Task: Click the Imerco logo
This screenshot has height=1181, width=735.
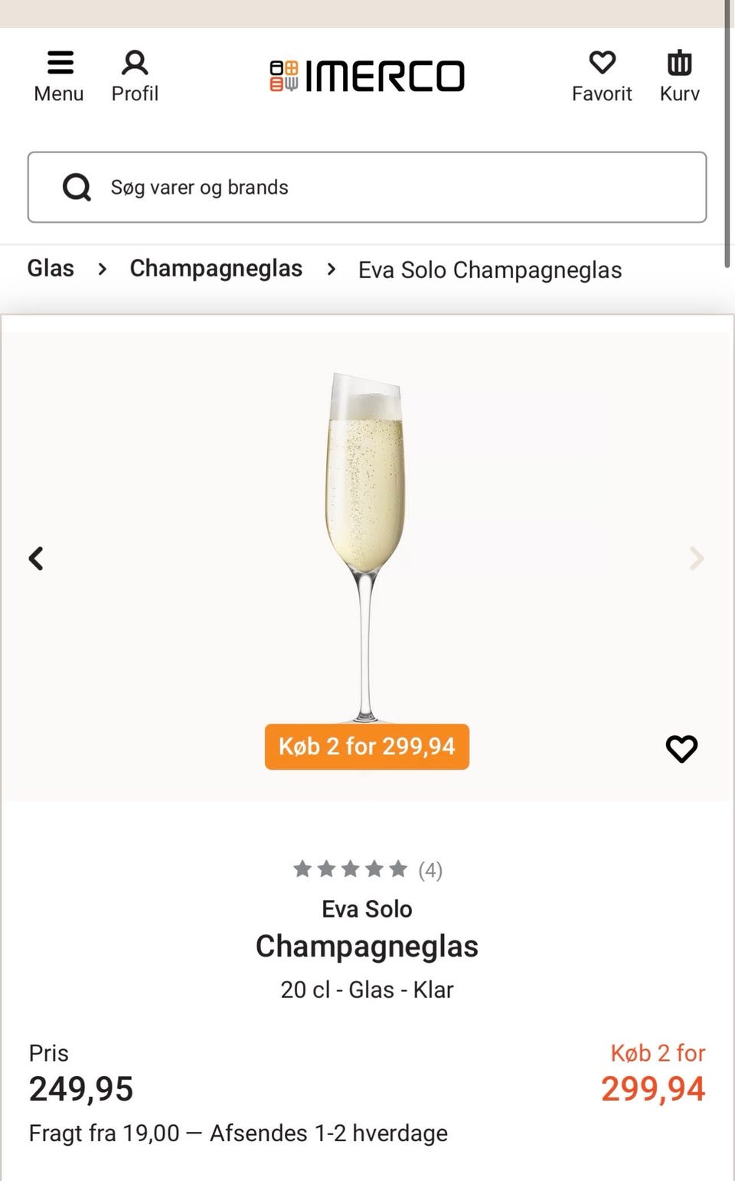Action: point(367,76)
